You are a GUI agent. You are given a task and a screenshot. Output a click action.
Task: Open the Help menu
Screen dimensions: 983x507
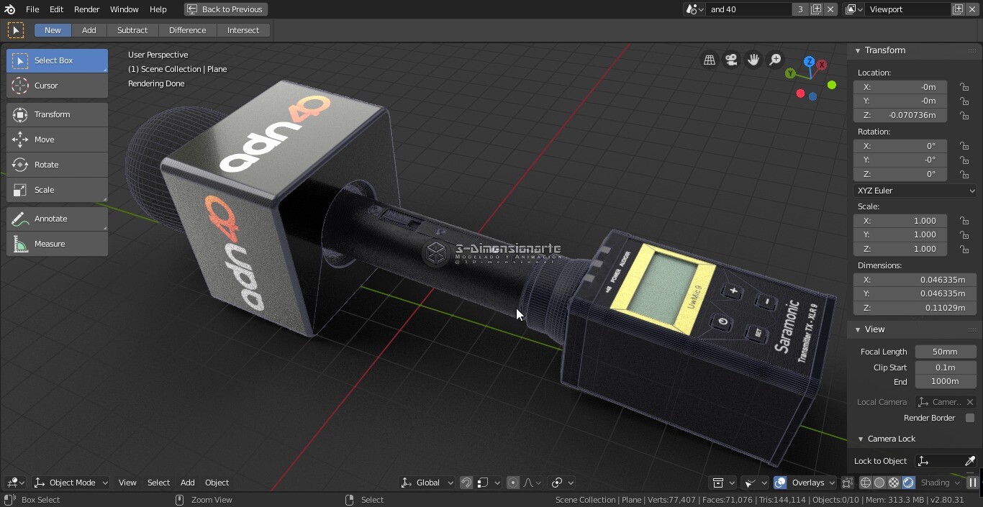(158, 9)
